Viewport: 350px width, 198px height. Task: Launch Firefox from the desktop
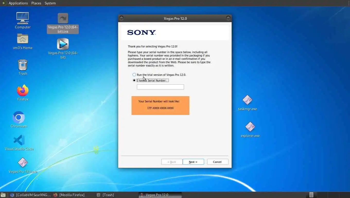(23, 90)
